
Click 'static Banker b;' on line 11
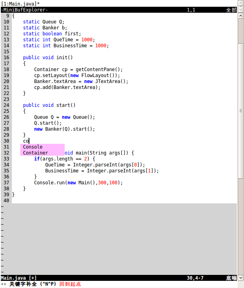pos(45,28)
